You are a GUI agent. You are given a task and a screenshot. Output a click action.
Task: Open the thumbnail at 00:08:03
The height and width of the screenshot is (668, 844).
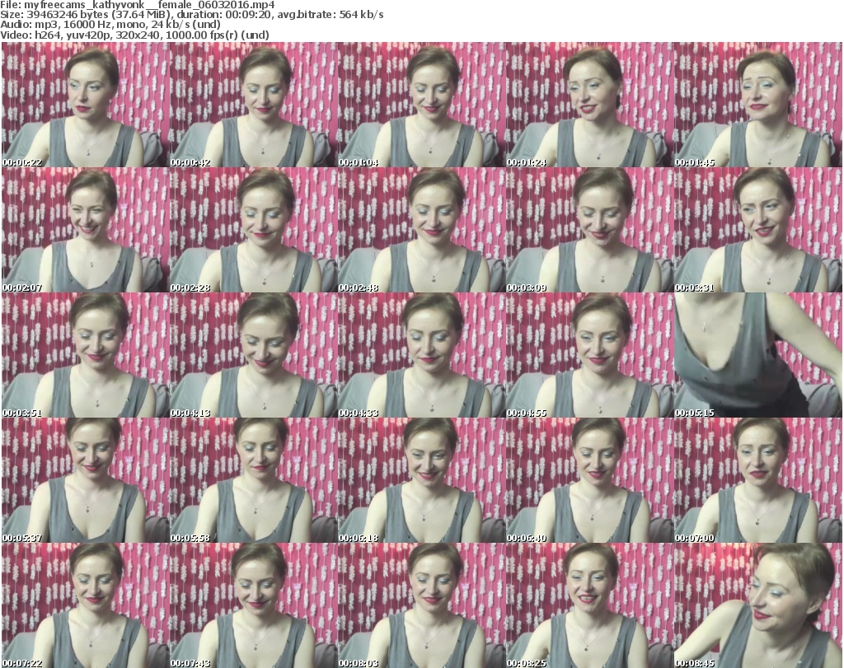(421, 605)
